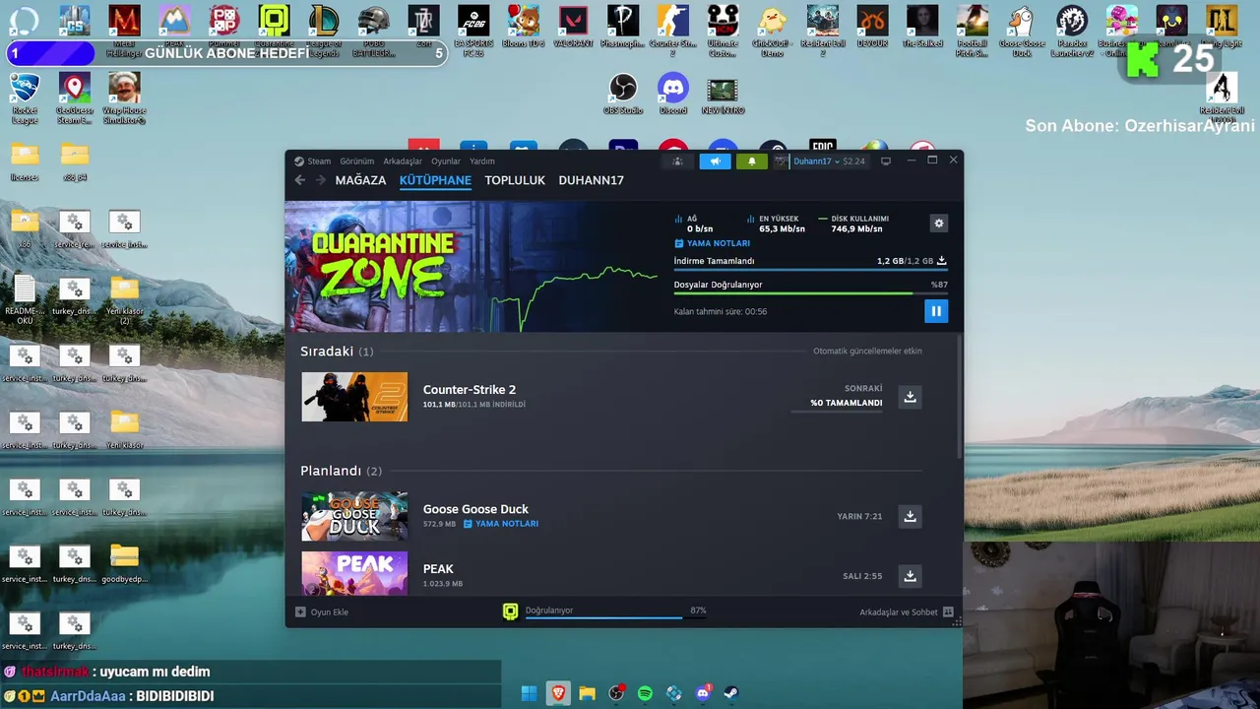Open OBS Studio from taskbar
The width and height of the screenshot is (1260, 709).
pyautogui.click(x=616, y=693)
